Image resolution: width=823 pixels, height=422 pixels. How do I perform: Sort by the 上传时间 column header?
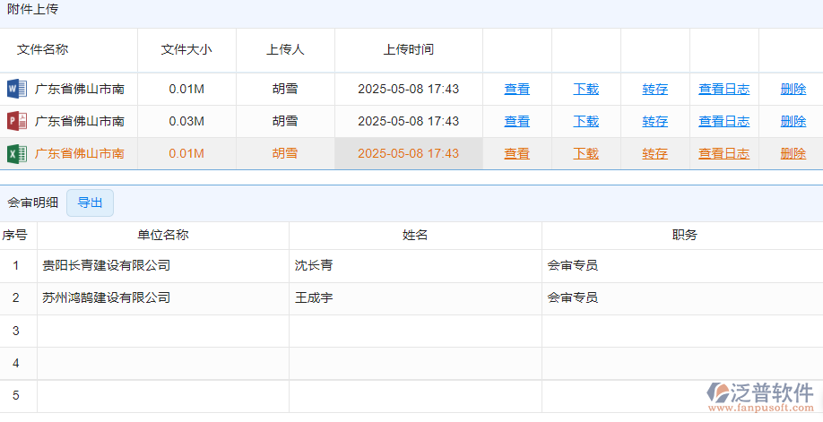(x=408, y=49)
